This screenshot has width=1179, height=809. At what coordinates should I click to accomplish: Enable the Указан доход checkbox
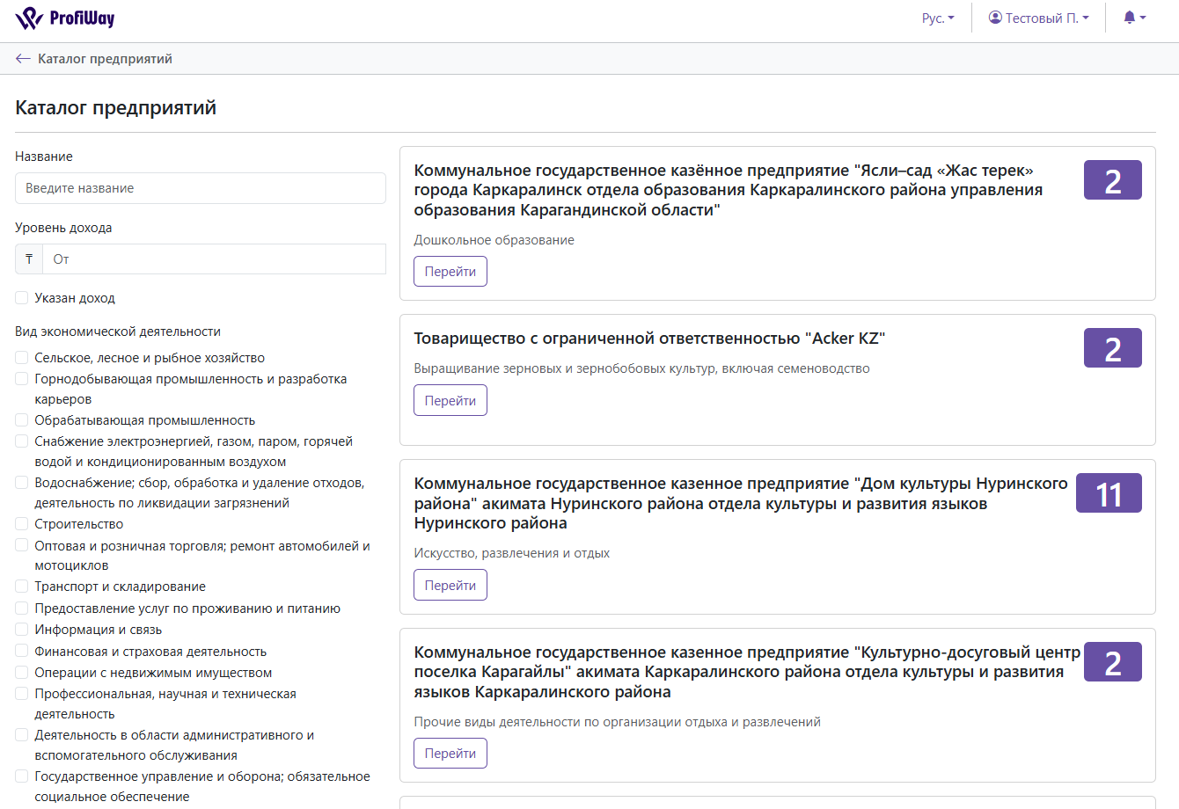point(22,298)
